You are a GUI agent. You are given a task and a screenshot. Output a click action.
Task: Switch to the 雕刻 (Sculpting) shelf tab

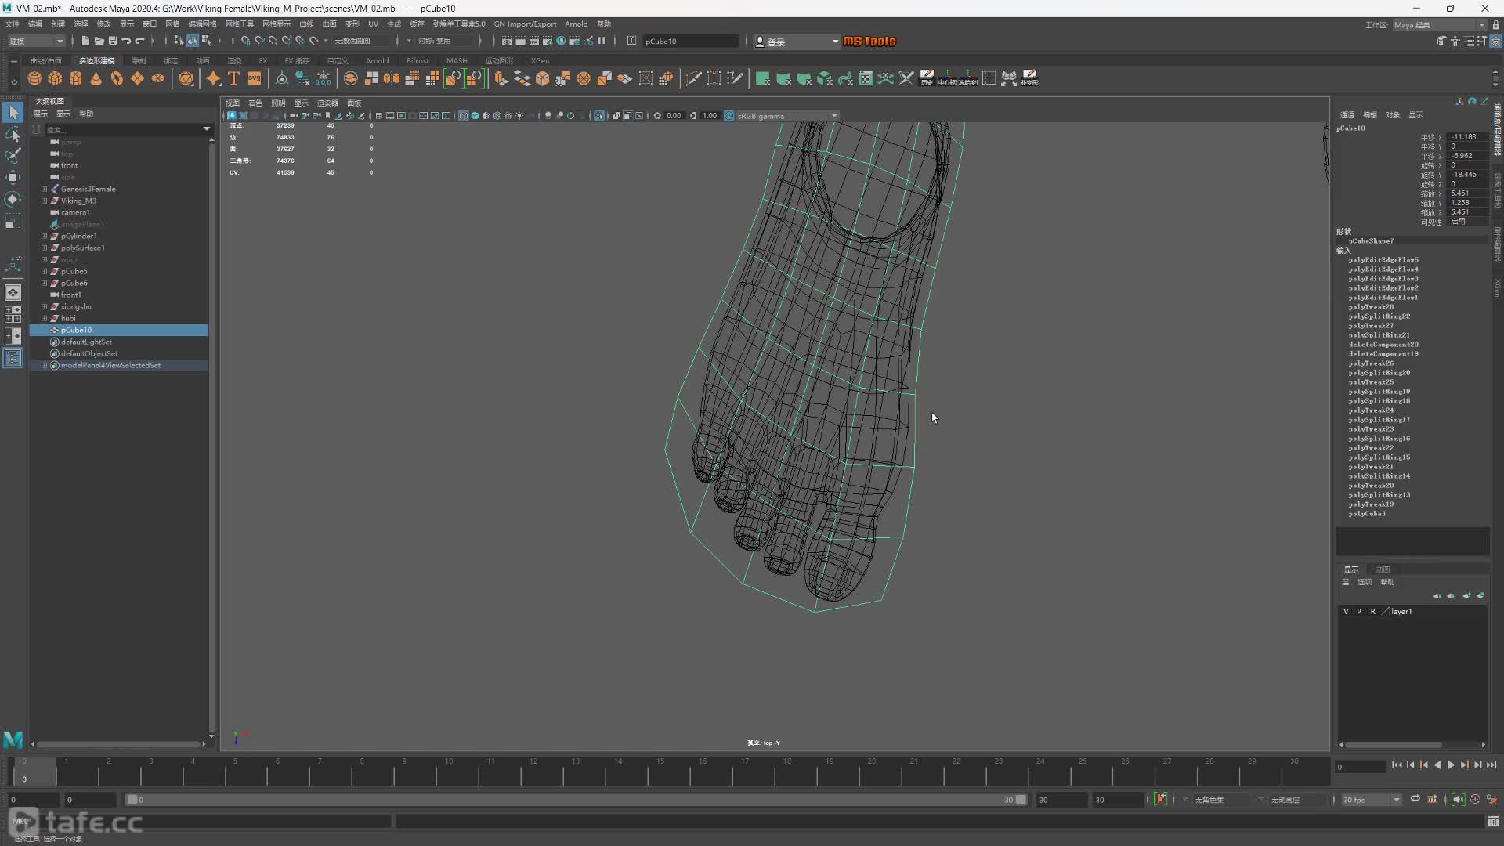coord(139,60)
